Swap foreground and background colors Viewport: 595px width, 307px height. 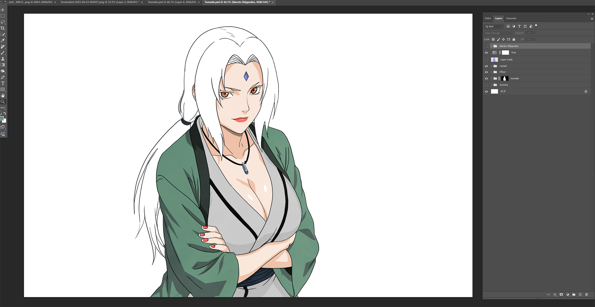5,113
